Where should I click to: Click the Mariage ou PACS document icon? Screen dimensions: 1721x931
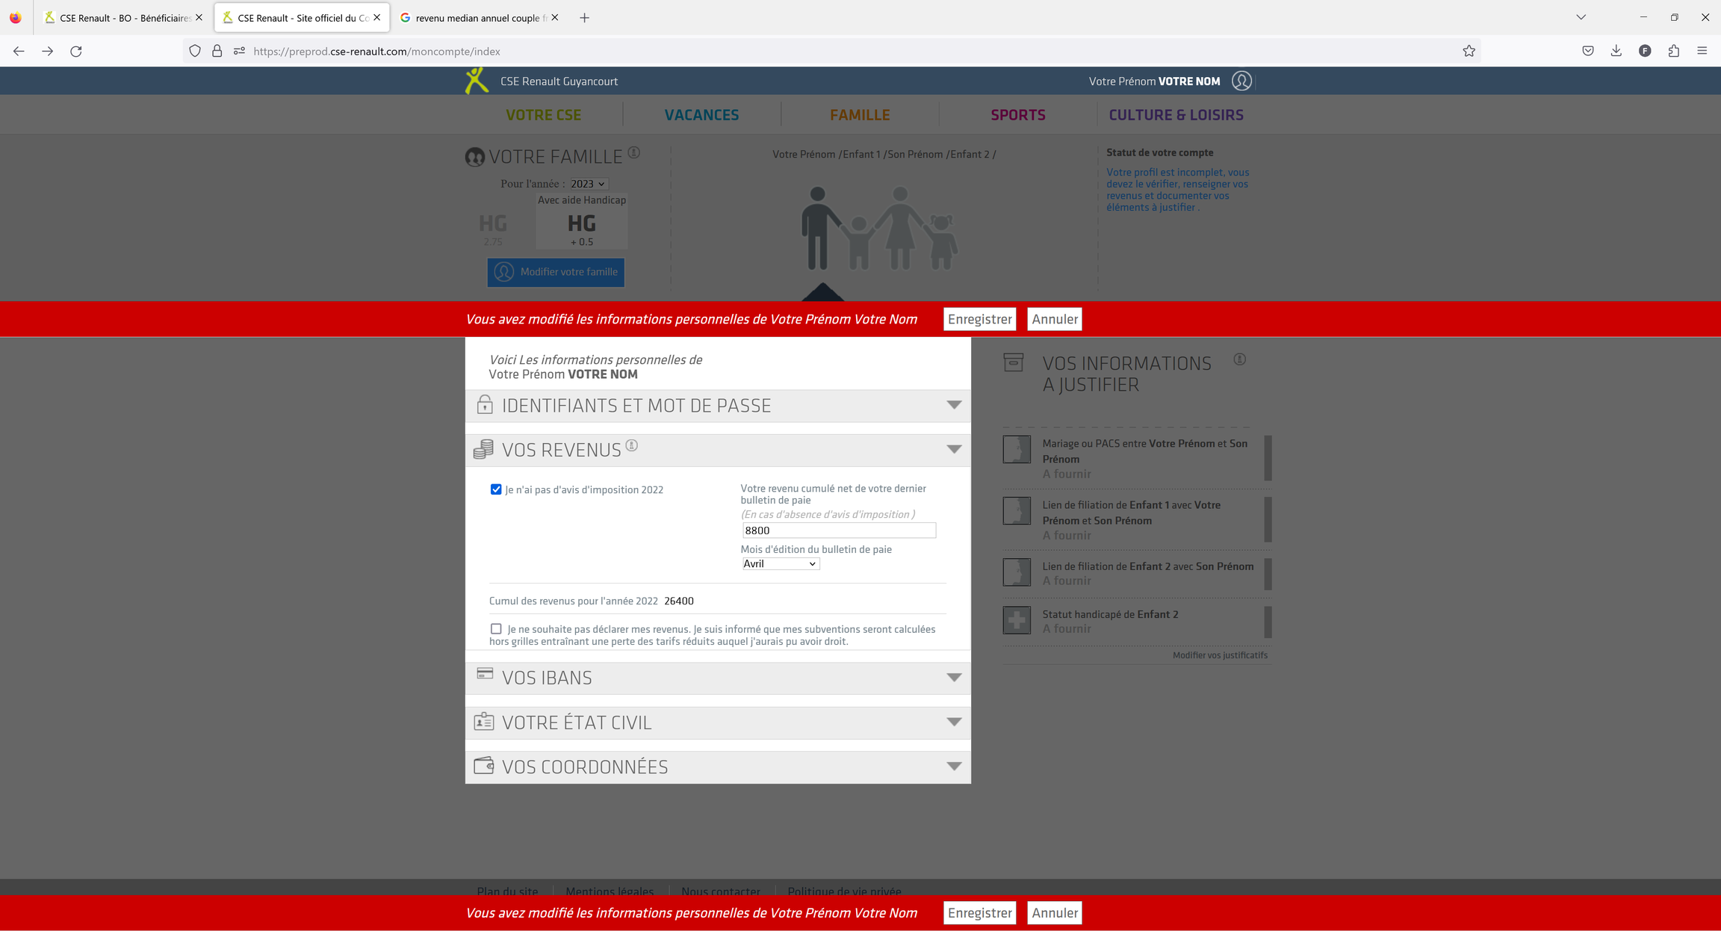tap(1017, 449)
